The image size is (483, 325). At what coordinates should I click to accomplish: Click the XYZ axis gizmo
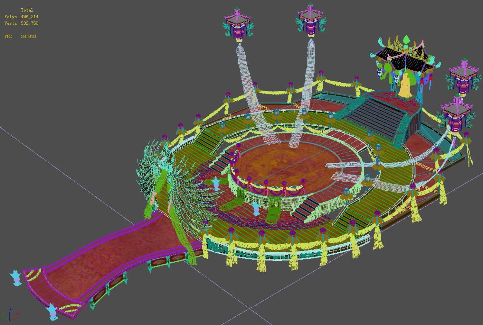point(10,314)
